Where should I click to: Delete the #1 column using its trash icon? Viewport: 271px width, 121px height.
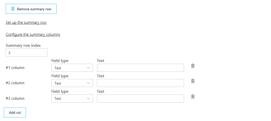pos(193,66)
